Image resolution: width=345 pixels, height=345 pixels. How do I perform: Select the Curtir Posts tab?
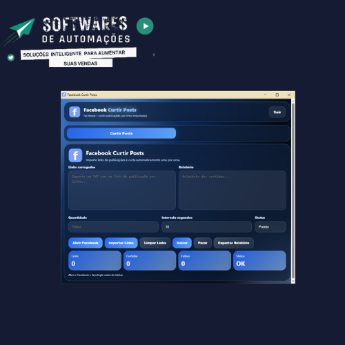[x=121, y=133]
